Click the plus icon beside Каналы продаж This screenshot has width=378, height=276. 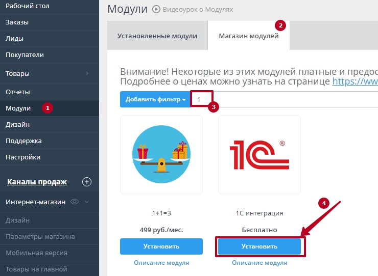tap(87, 182)
